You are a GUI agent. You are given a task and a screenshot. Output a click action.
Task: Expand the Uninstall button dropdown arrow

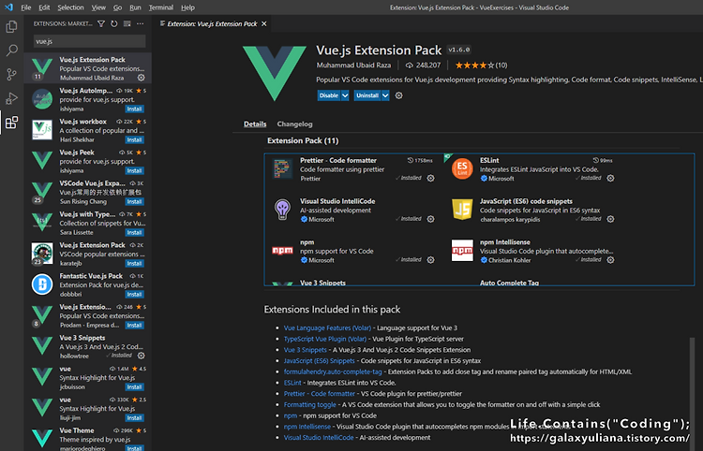(385, 95)
